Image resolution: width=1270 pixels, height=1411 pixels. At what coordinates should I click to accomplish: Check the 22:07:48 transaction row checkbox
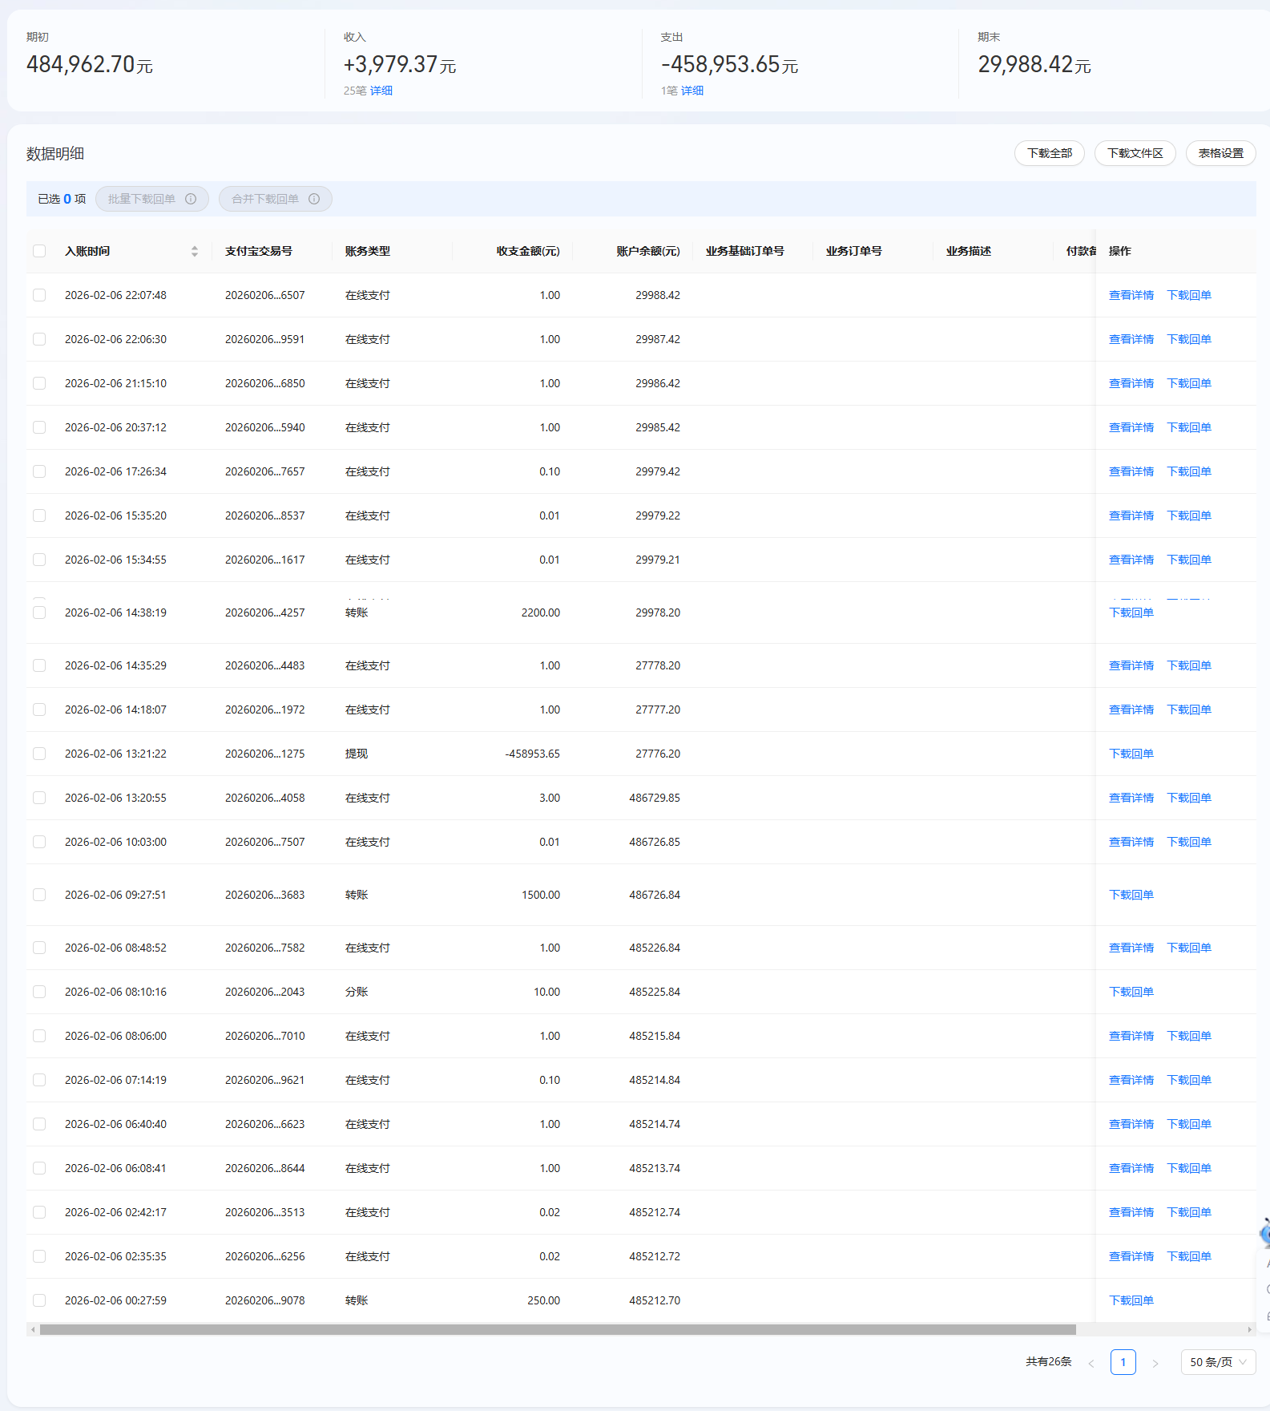(x=39, y=295)
